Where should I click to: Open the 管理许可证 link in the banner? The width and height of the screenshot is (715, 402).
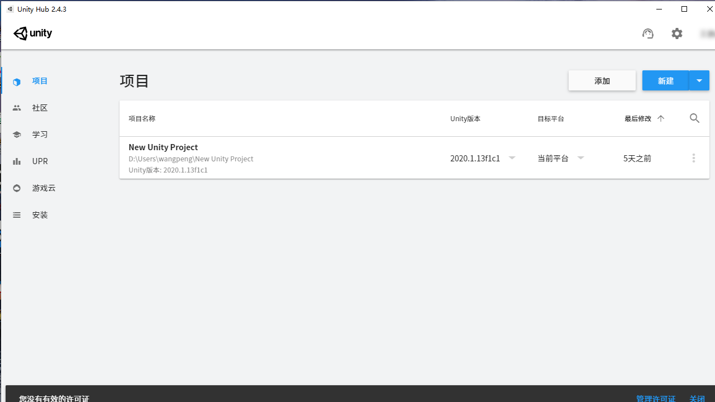point(656,398)
